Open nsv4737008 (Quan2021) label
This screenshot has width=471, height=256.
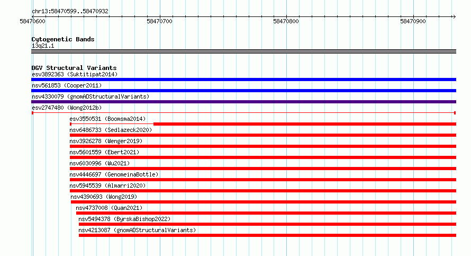(109, 208)
